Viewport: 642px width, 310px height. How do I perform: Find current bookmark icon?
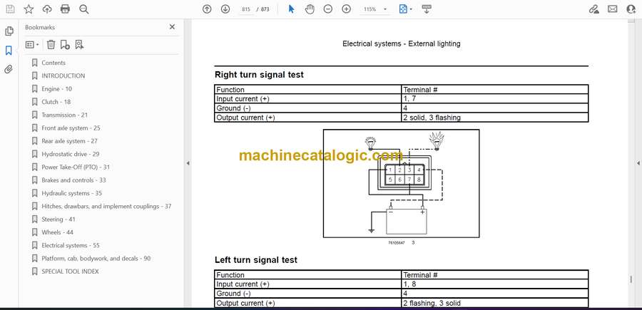[79, 45]
